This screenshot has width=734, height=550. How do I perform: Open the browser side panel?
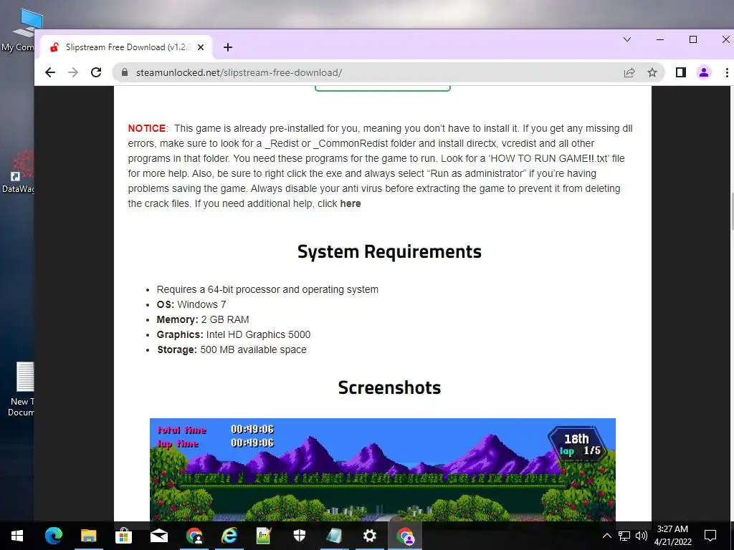pos(681,72)
